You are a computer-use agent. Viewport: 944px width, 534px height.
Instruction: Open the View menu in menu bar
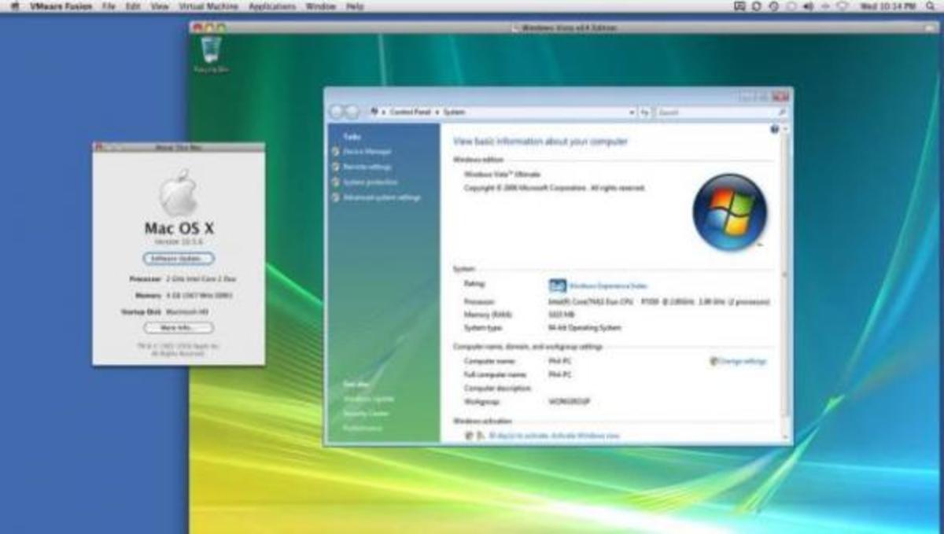point(160,6)
